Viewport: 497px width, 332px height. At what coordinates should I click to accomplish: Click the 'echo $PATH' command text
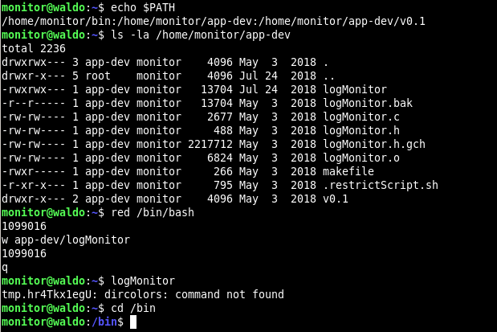(x=143, y=7)
